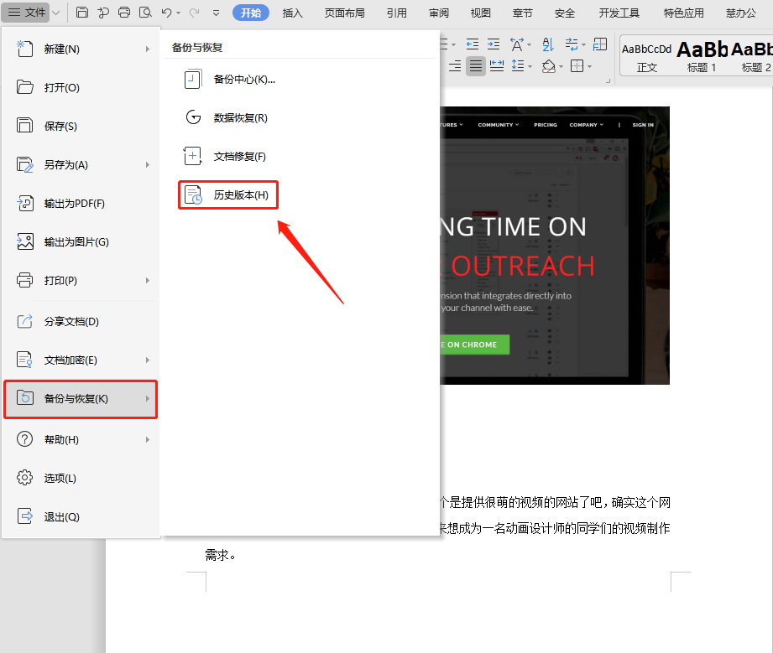The image size is (773, 653).
Task: Open the 引用 ribbon tab
Action: tap(397, 13)
